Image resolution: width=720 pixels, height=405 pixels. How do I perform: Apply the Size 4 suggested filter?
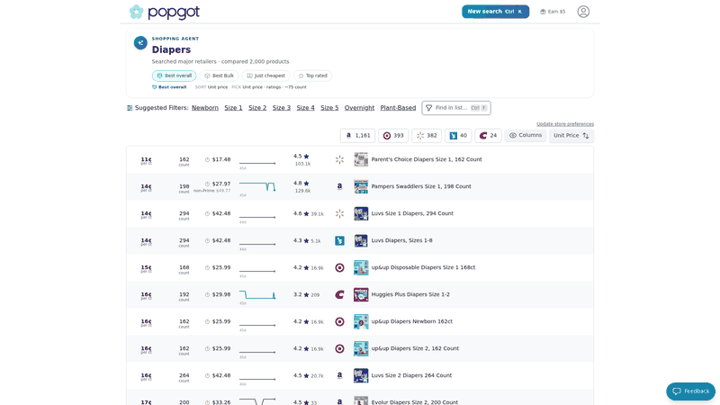(305, 108)
